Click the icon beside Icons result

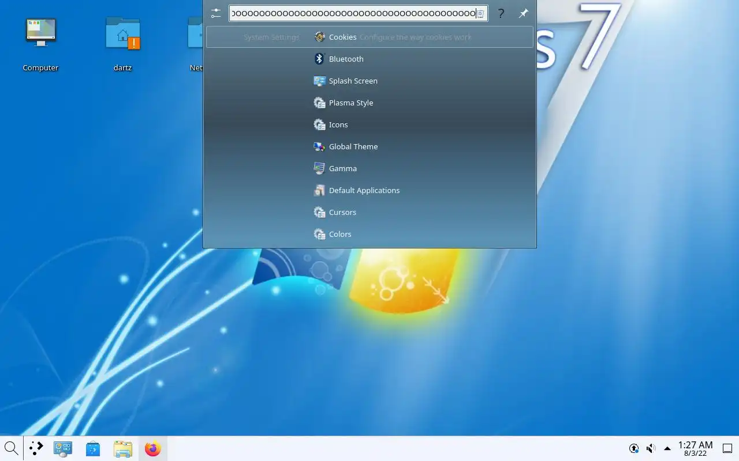(x=319, y=124)
